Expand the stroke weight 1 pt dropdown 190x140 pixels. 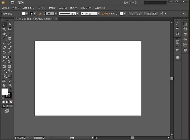click(56, 14)
